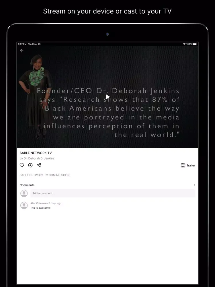Tap the woman's image in the video
This screenshot has height=287, width=215.
click(36, 96)
